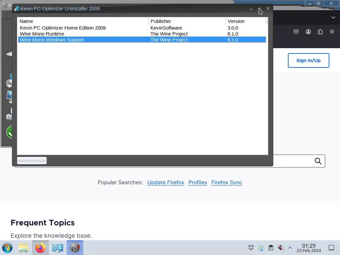Image resolution: width=340 pixels, height=255 pixels.
Task: Close the Kevin PC Optimizer Uninstaller window
Action: point(268,8)
